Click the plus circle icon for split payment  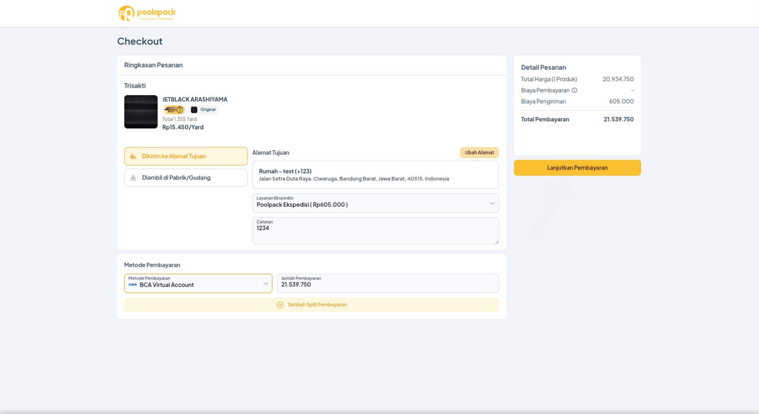[280, 305]
